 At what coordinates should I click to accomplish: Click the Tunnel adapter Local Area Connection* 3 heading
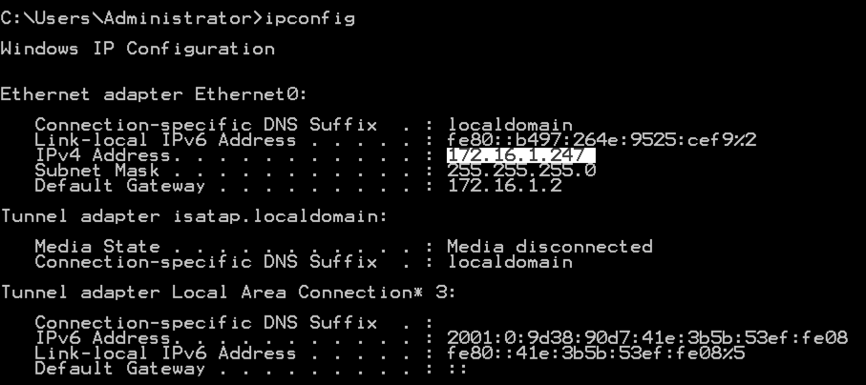pyautogui.click(x=228, y=292)
